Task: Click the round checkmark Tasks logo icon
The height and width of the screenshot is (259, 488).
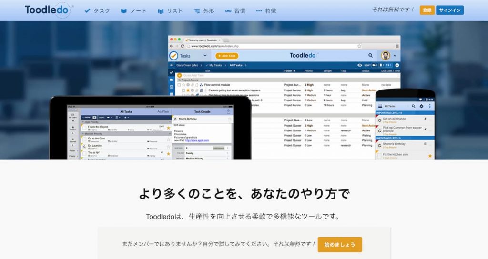Action: pyautogui.click(x=173, y=56)
